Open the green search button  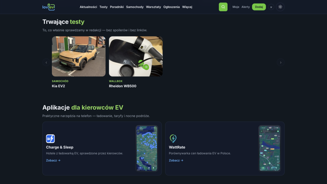223,7
